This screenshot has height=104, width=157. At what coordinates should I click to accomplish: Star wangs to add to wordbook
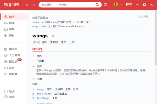(53, 36)
